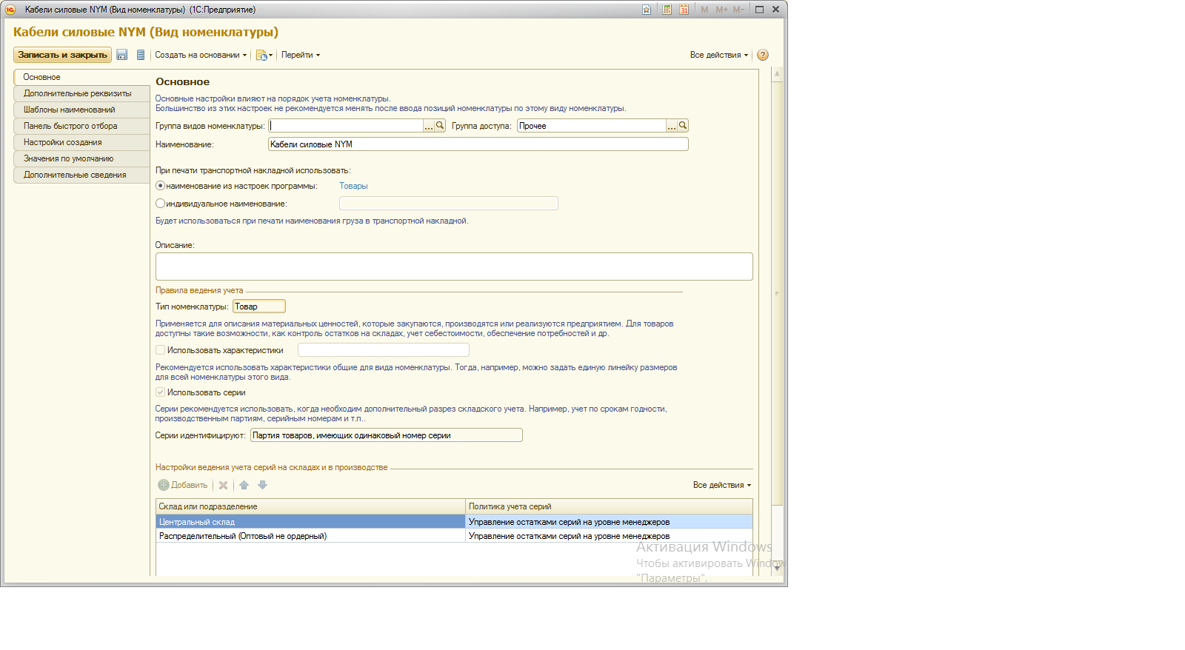Screen dimensions: 1185x650
Task: Click the save (diskette) icon
Action: (122, 55)
